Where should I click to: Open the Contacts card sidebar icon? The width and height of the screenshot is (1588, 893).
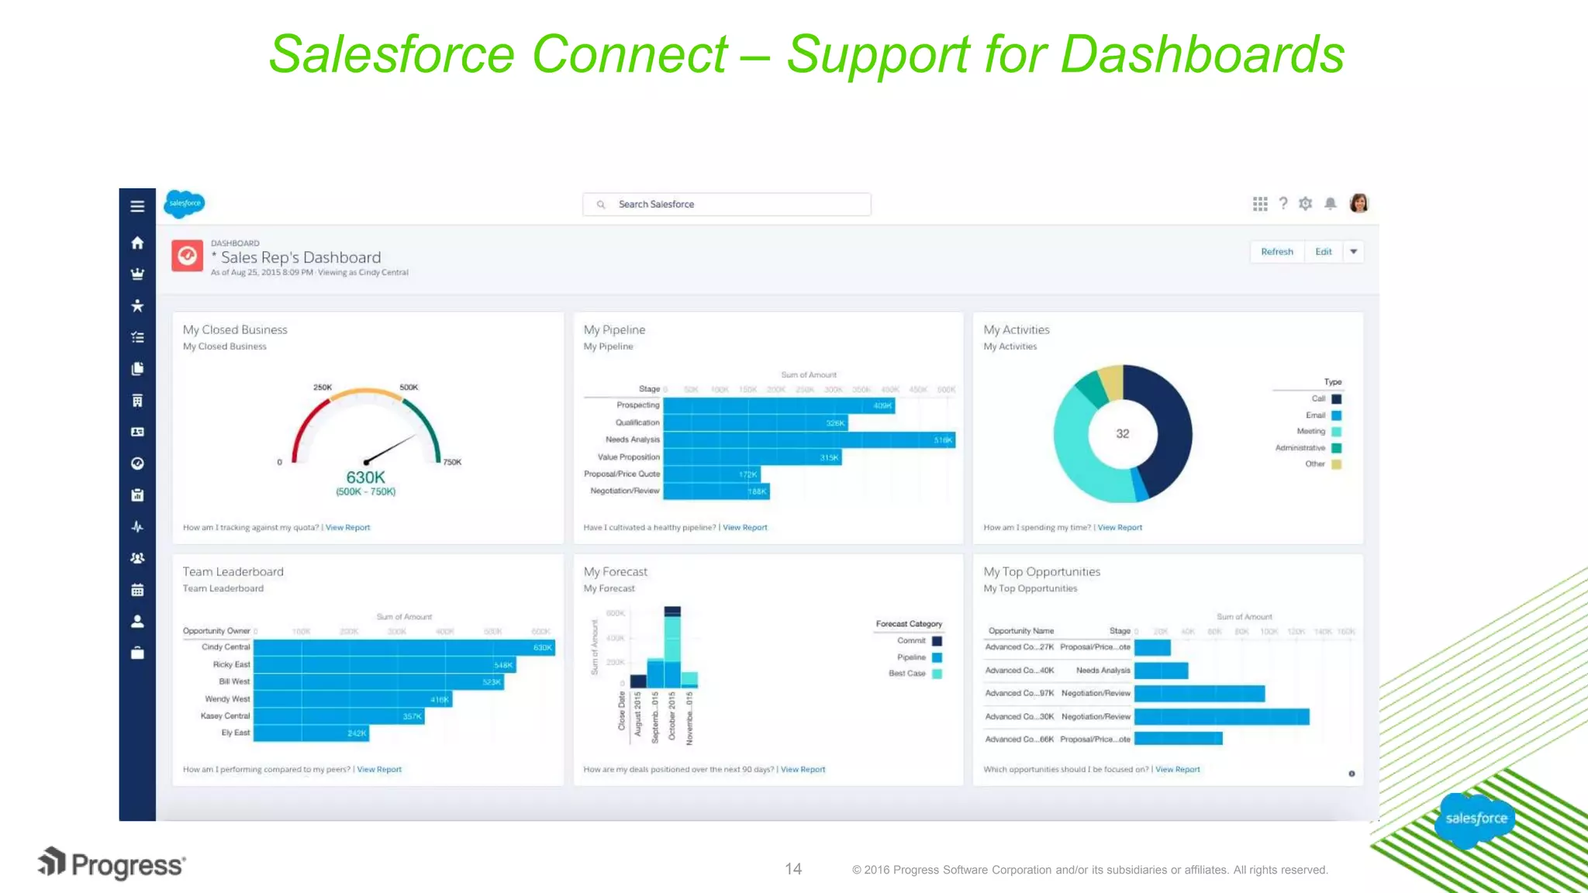(x=137, y=432)
